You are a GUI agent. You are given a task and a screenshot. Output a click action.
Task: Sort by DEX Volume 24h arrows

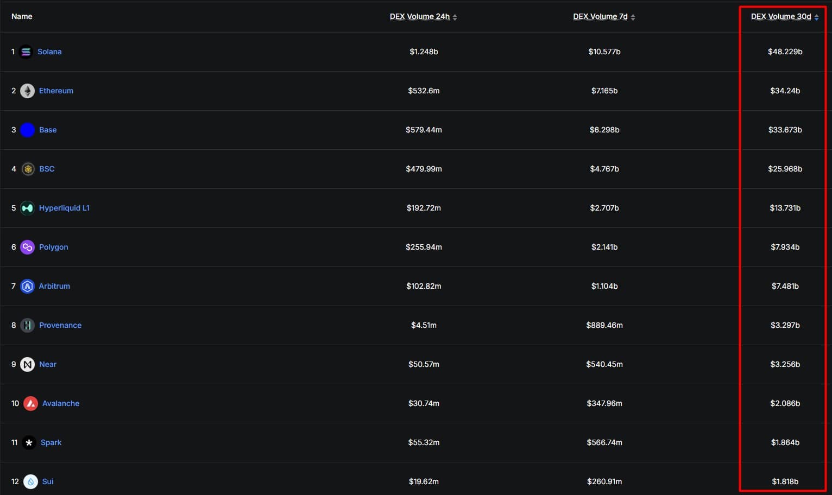tap(455, 17)
